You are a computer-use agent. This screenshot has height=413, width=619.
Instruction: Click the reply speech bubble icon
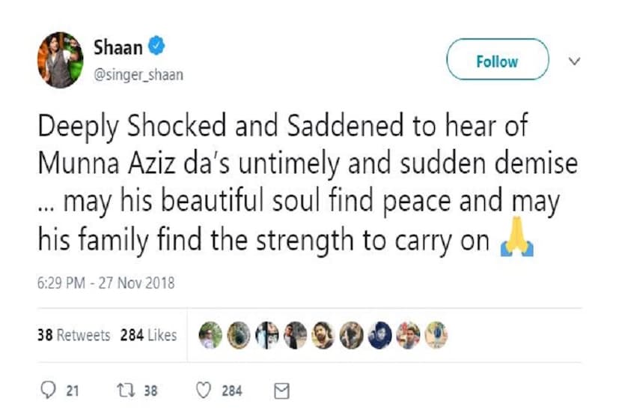click(46, 390)
